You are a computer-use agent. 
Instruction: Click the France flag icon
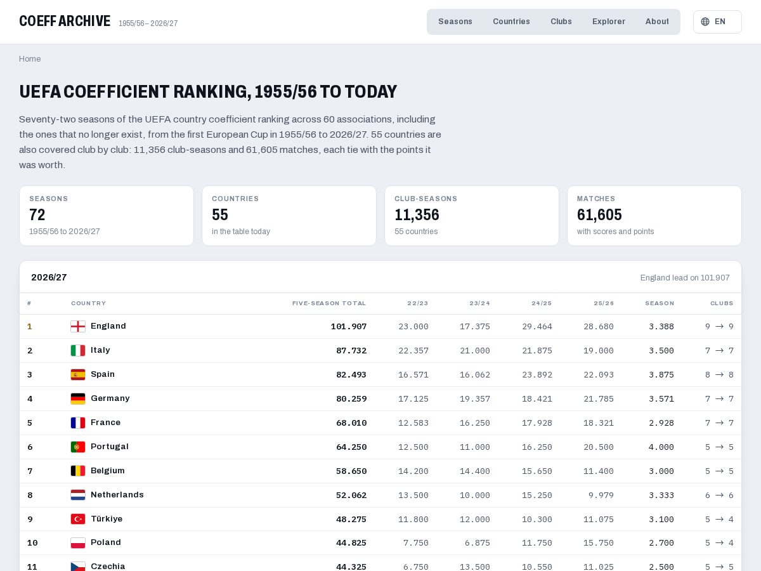(x=78, y=423)
